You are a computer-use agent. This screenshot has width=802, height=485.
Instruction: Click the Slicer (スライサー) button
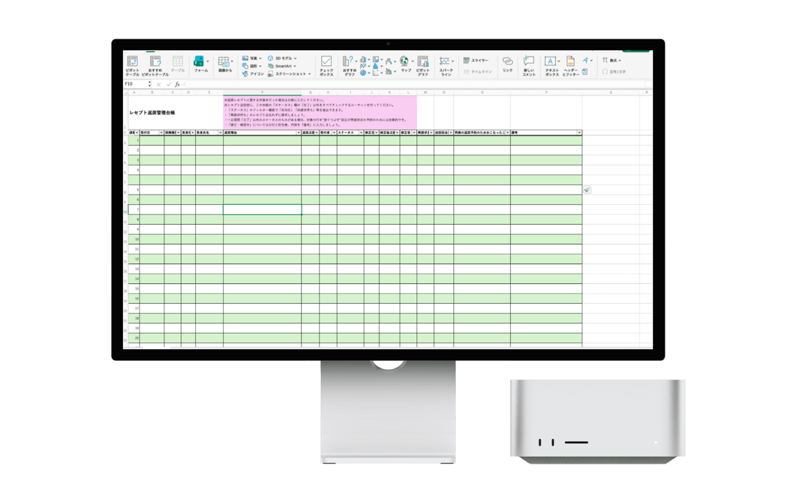coord(476,61)
